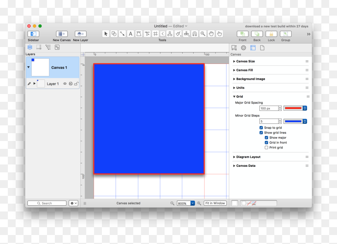
Task: Select the Action Browse pointing-hand tool
Action: 219,34
